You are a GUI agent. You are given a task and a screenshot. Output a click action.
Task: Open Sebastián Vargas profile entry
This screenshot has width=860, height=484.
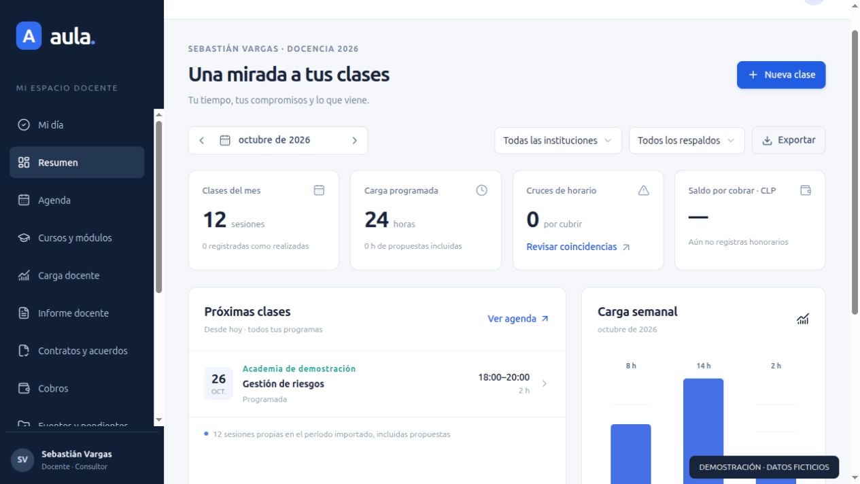(77, 460)
